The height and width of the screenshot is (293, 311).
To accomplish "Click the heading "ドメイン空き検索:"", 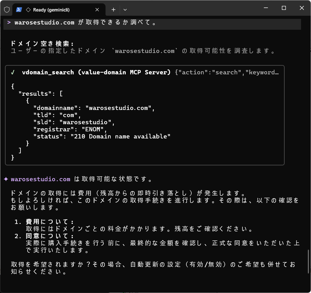I will pos(42,44).
